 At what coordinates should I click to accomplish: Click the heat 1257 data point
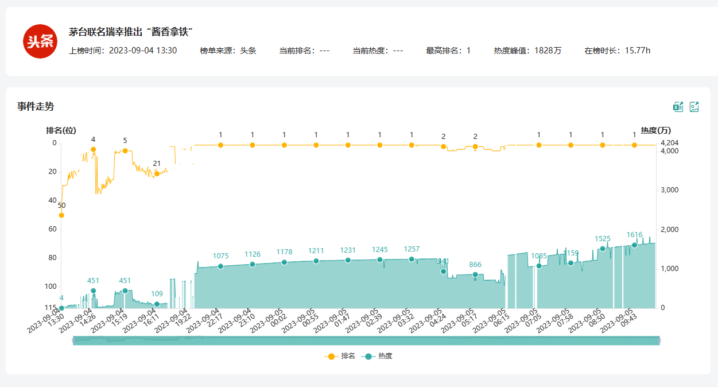(412, 260)
